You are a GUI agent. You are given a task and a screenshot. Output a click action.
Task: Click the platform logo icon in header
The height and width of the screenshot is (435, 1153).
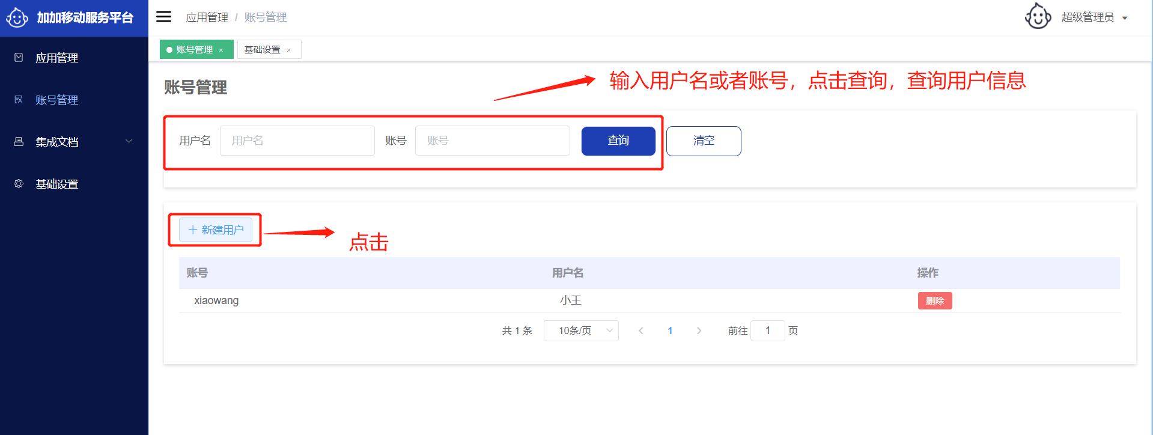17,17
